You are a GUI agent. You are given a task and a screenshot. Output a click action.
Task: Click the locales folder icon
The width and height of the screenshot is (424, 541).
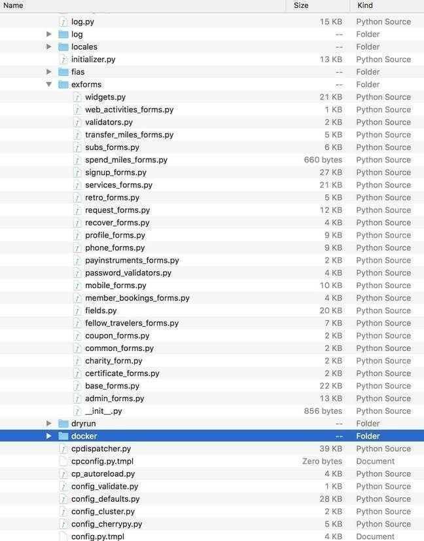pos(63,47)
